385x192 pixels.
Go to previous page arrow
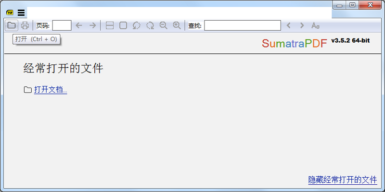point(79,25)
